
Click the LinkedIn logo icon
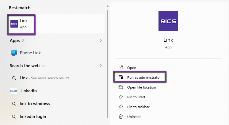[13, 91]
